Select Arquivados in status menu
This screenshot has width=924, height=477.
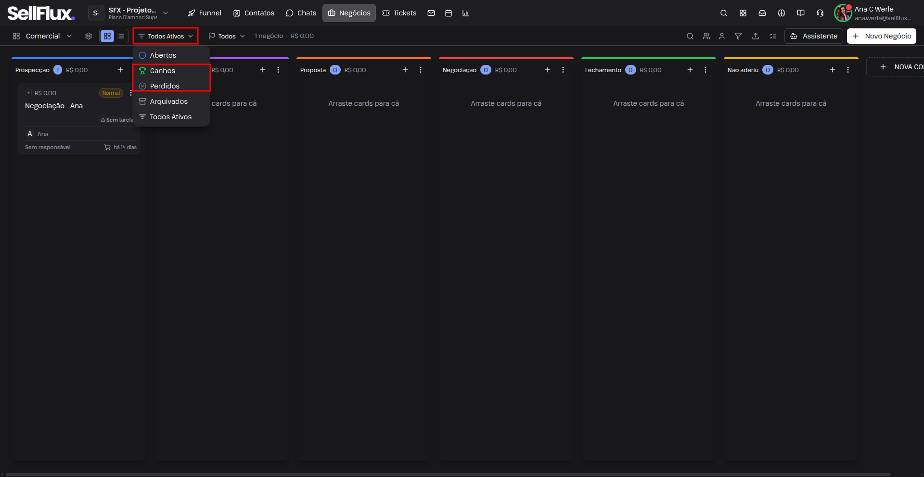pos(171,101)
